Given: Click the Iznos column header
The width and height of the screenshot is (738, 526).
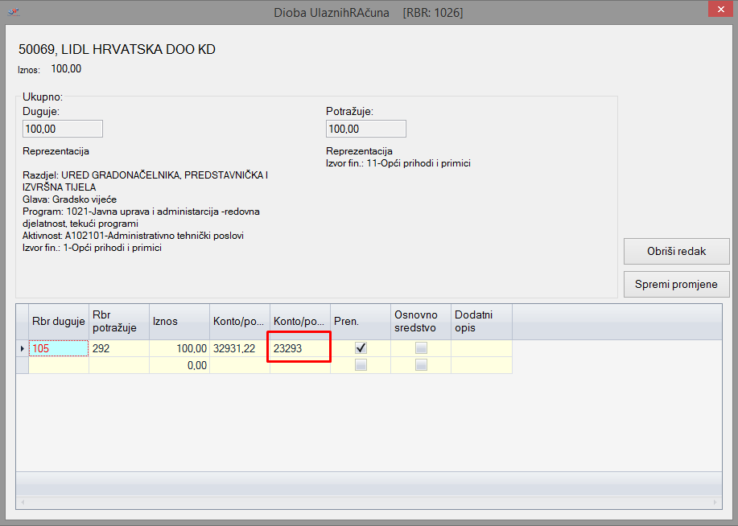Looking at the screenshot, I should coord(179,322).
